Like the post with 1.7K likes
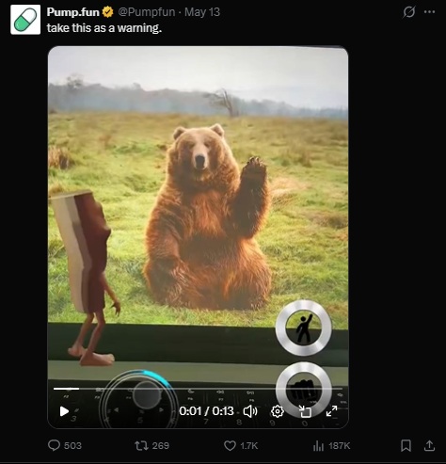Screen dimensions: 446x464 point(241,445)
